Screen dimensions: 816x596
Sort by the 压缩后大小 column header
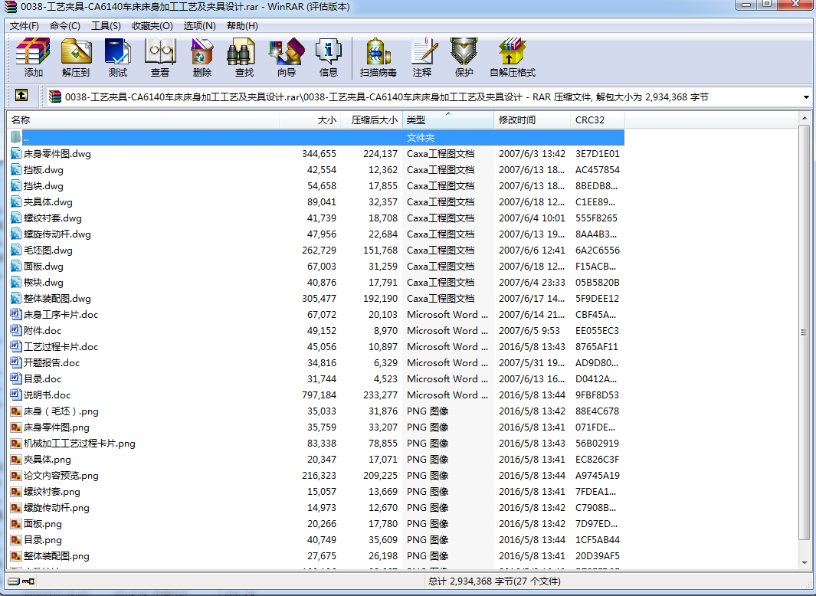(372, 120)
